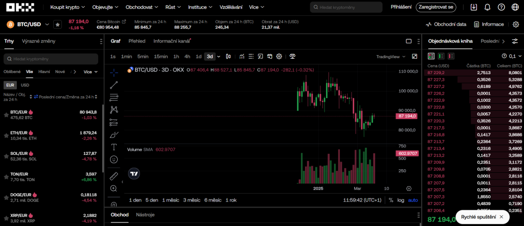
Task: Open the chart layout rectangle icon
Action: (x=408, y=41)
